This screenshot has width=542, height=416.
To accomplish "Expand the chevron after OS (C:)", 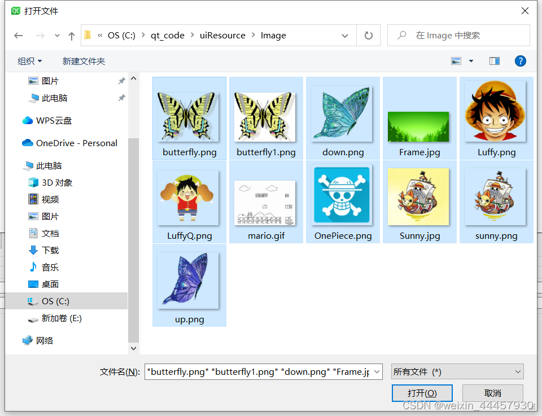I will [x=143, y=35].
